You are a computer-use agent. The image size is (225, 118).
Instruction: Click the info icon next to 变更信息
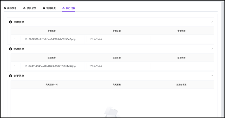click(x=11, y=76)
